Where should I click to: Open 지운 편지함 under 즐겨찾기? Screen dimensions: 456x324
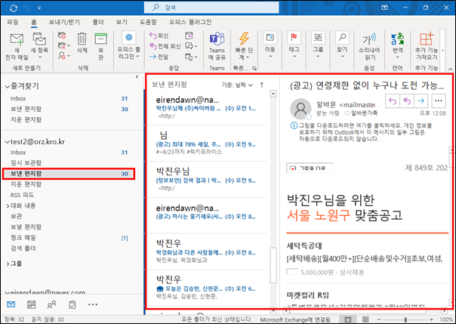[x=26, y=119]
